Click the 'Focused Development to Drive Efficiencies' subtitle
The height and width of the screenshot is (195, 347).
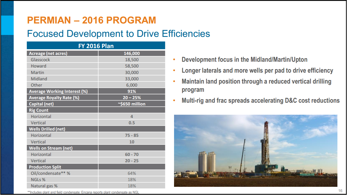point(118,34)
